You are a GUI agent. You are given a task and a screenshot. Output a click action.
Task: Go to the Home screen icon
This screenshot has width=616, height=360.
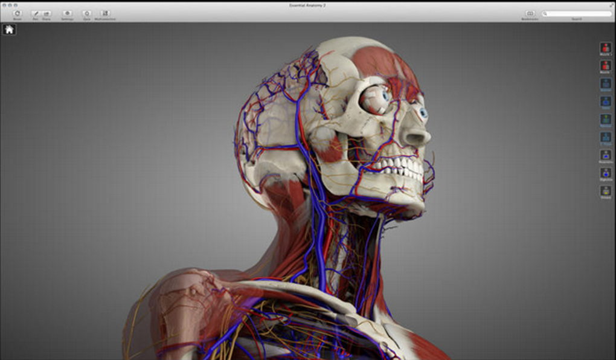(9, 30)
